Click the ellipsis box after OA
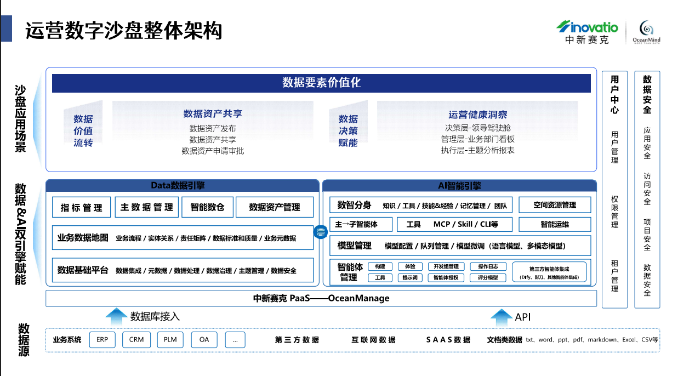The width and height of the screenshot is (678, 376). (235, 340)
